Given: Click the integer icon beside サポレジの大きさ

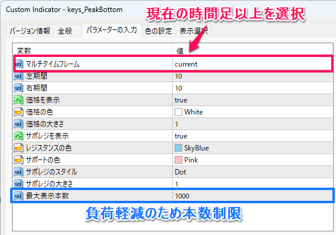Looking at the screenshot, I should click(x=19, y=184).
